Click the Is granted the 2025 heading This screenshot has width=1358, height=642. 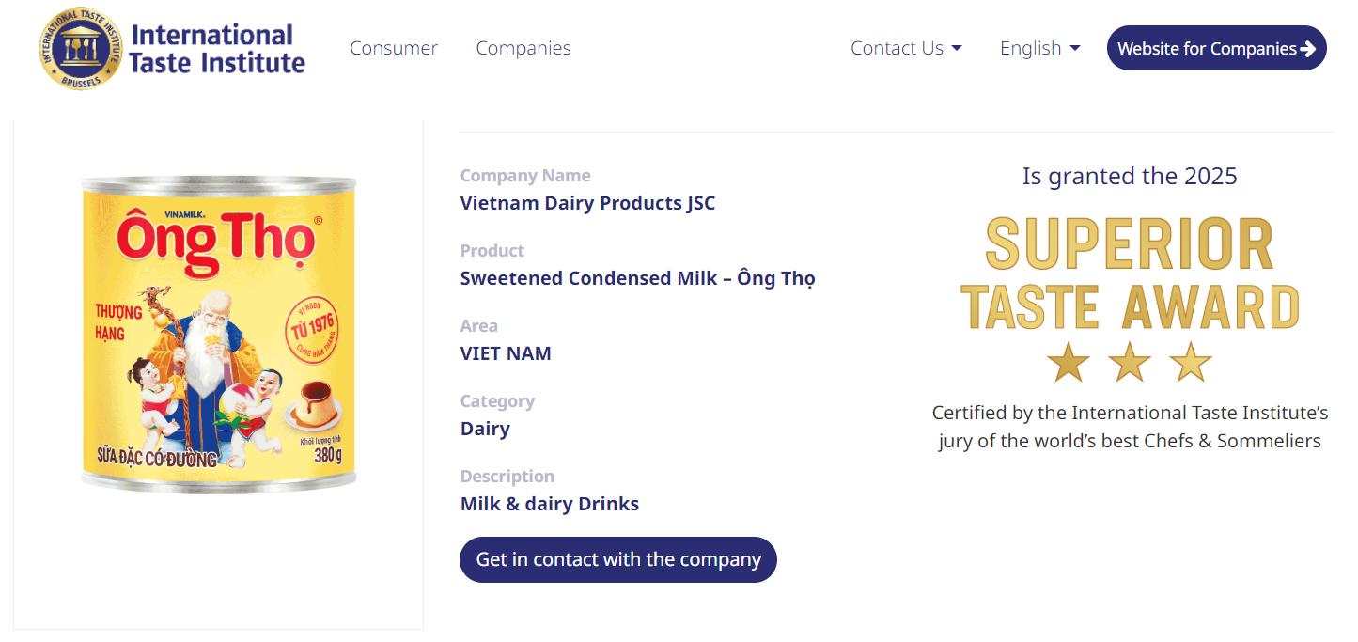[x=1130, y=176]
